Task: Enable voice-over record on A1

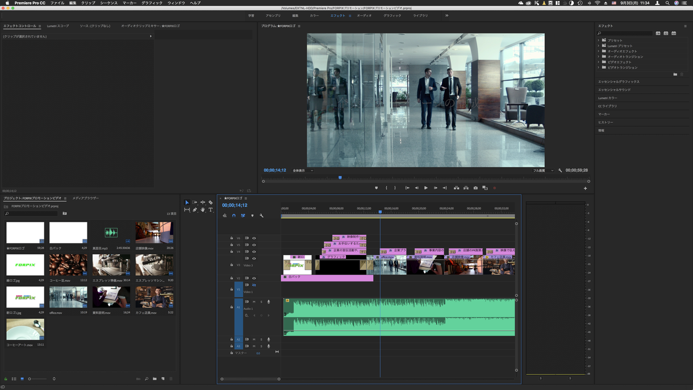Action: click(269, 302)
